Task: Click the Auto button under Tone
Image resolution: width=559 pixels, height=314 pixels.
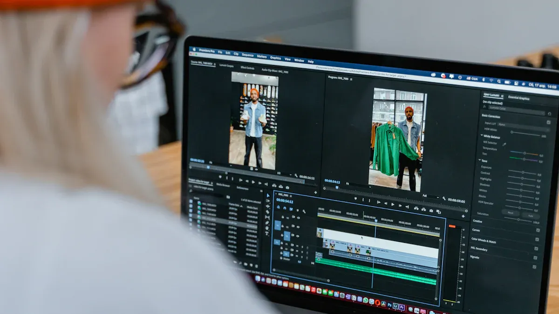Action: coord(531,216)
